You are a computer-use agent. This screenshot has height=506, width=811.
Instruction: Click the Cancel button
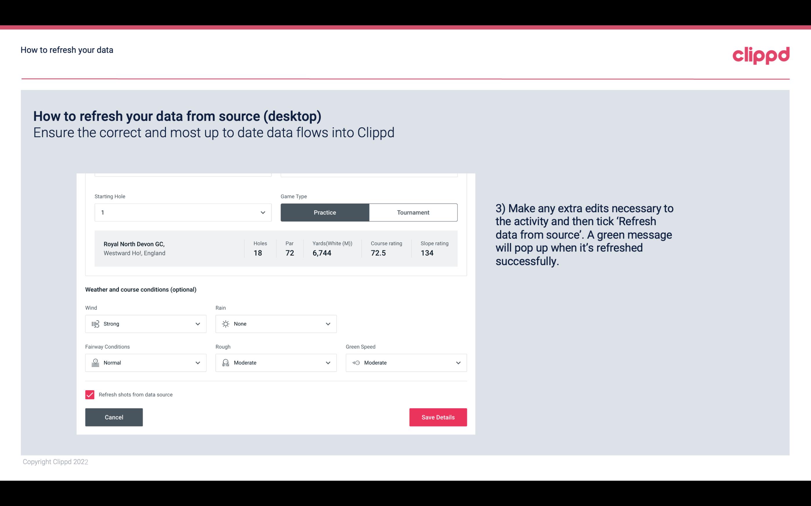114,417
